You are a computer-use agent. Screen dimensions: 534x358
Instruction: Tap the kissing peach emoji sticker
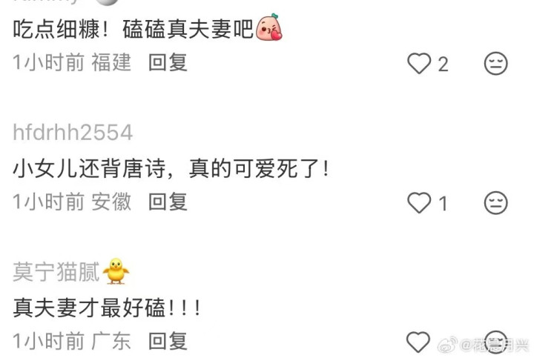pos(268,27)
